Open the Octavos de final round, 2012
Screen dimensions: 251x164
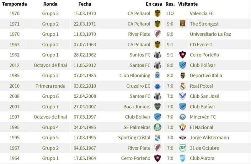(50, 65)
